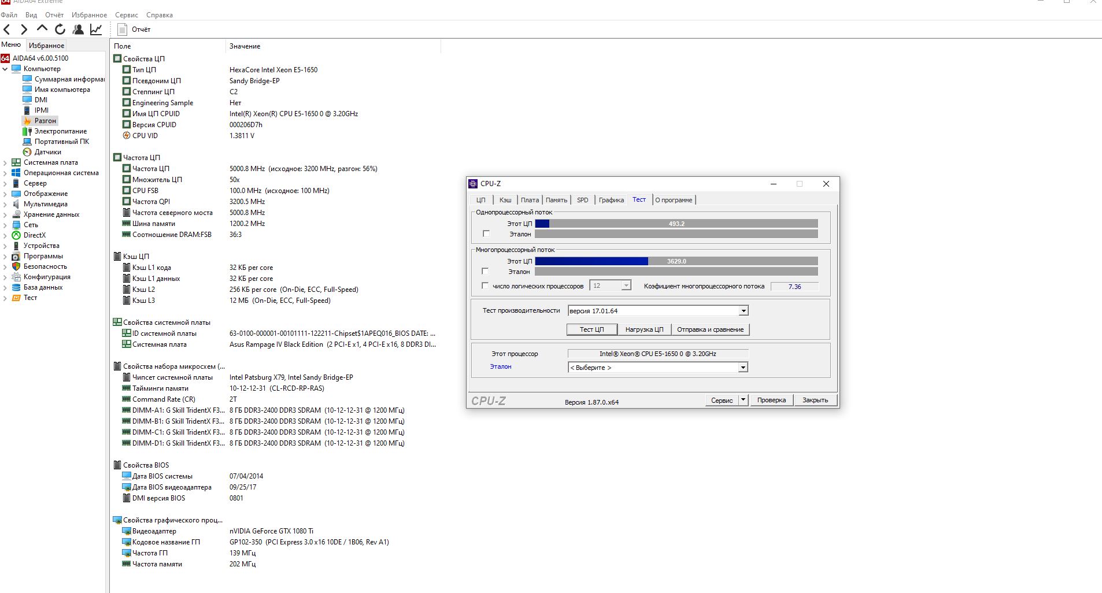This screenshot has width=1102, height=593.
Task: Switch to SPD tab in CPU-Z
Action: click(x=583, y=200)
